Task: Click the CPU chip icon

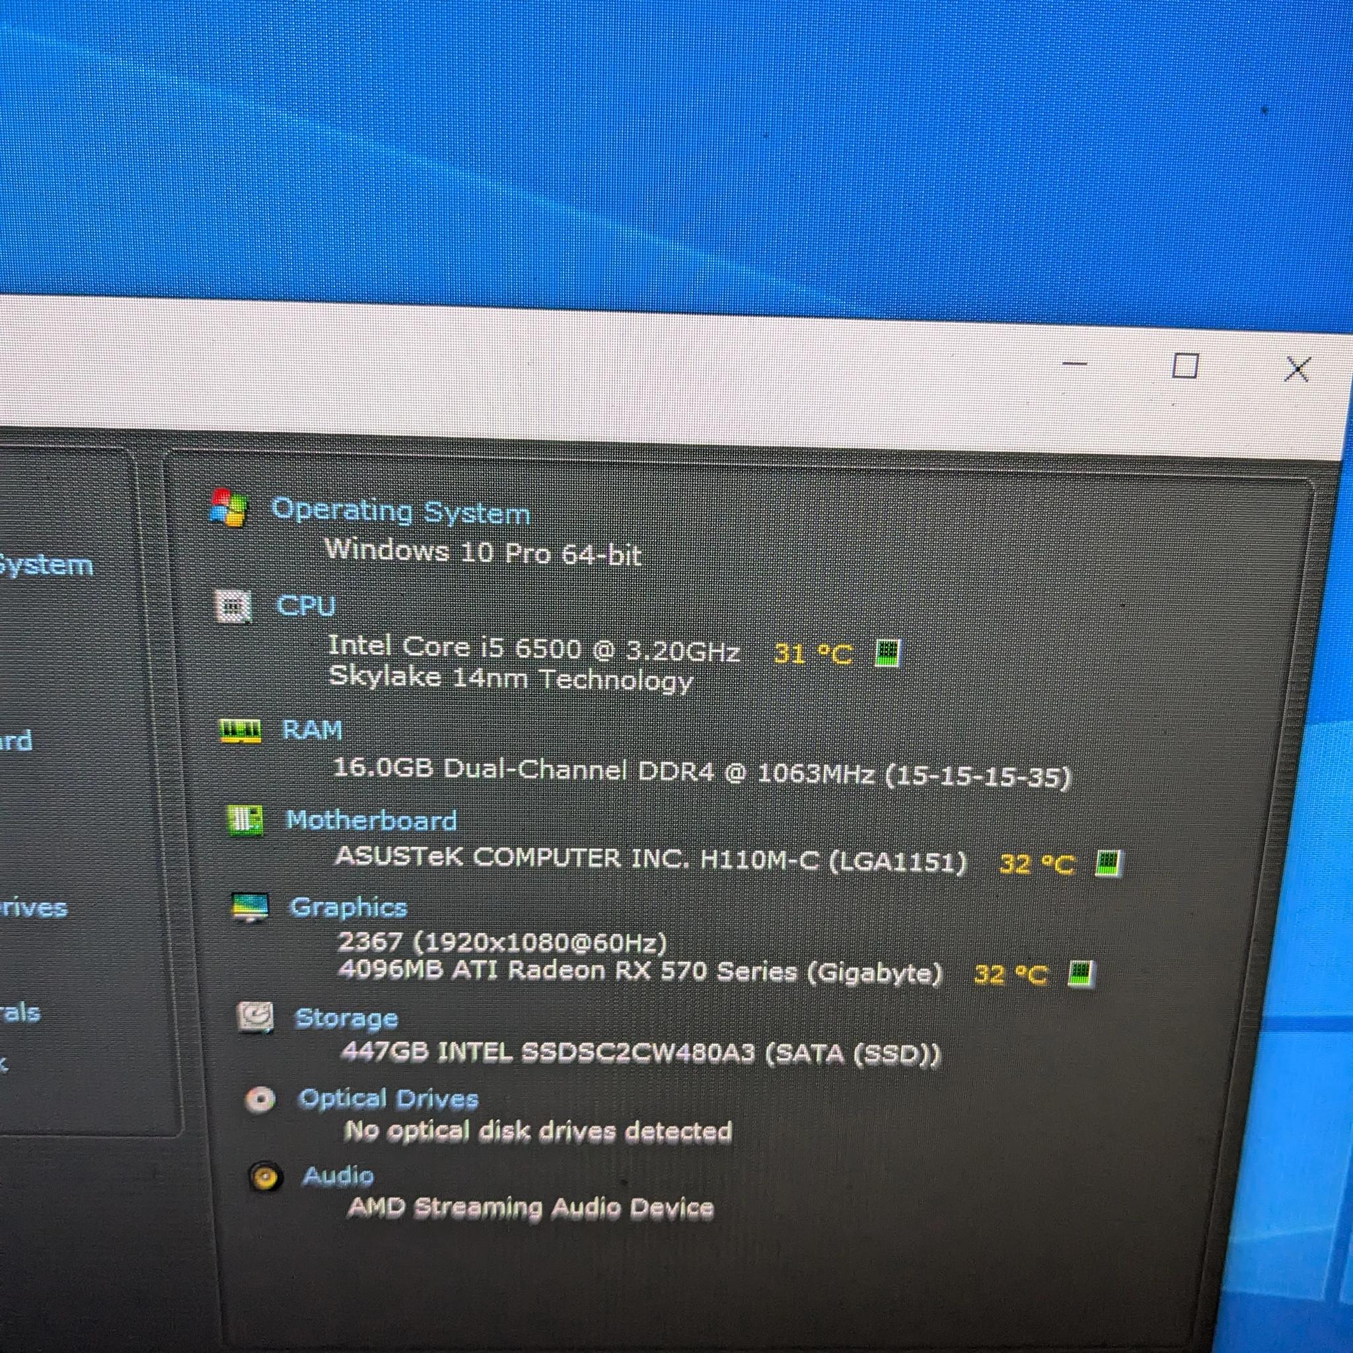Action: [233, 606]
